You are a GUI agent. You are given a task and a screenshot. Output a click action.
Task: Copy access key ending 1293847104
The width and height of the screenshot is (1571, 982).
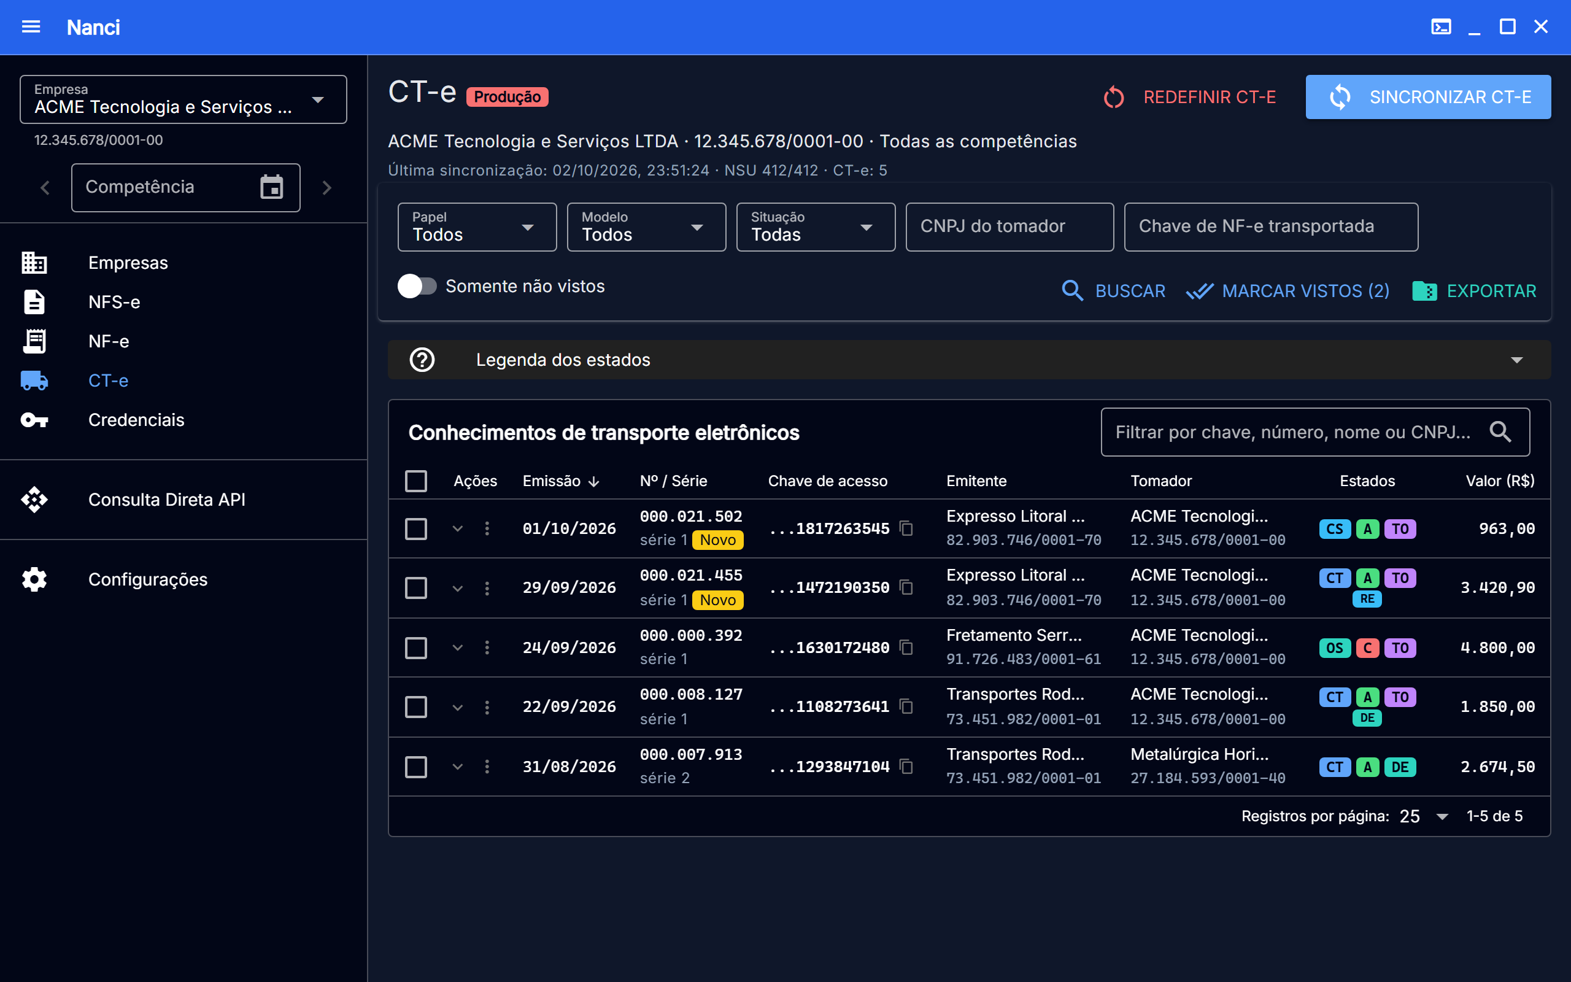click(x=906, y=767)
